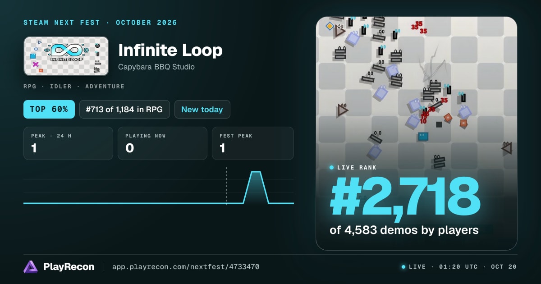Click the Capybara BBQ Studio developer name
541x284 pixels.
[x=156, y=67]
